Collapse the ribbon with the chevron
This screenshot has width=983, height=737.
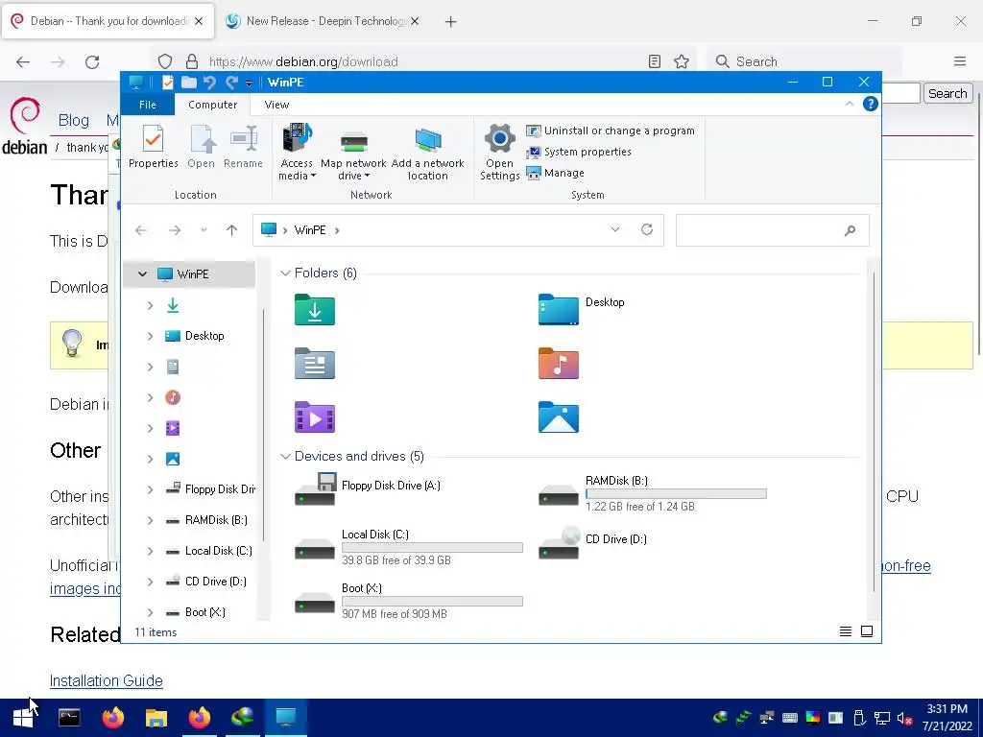point(849,104)
